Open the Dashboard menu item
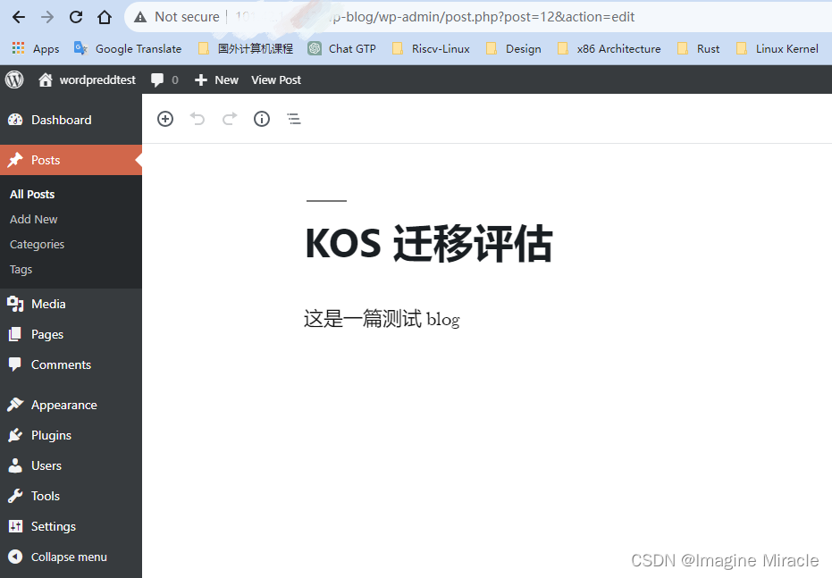Viewport: 832px width, 578px height. tap(61, 120)
